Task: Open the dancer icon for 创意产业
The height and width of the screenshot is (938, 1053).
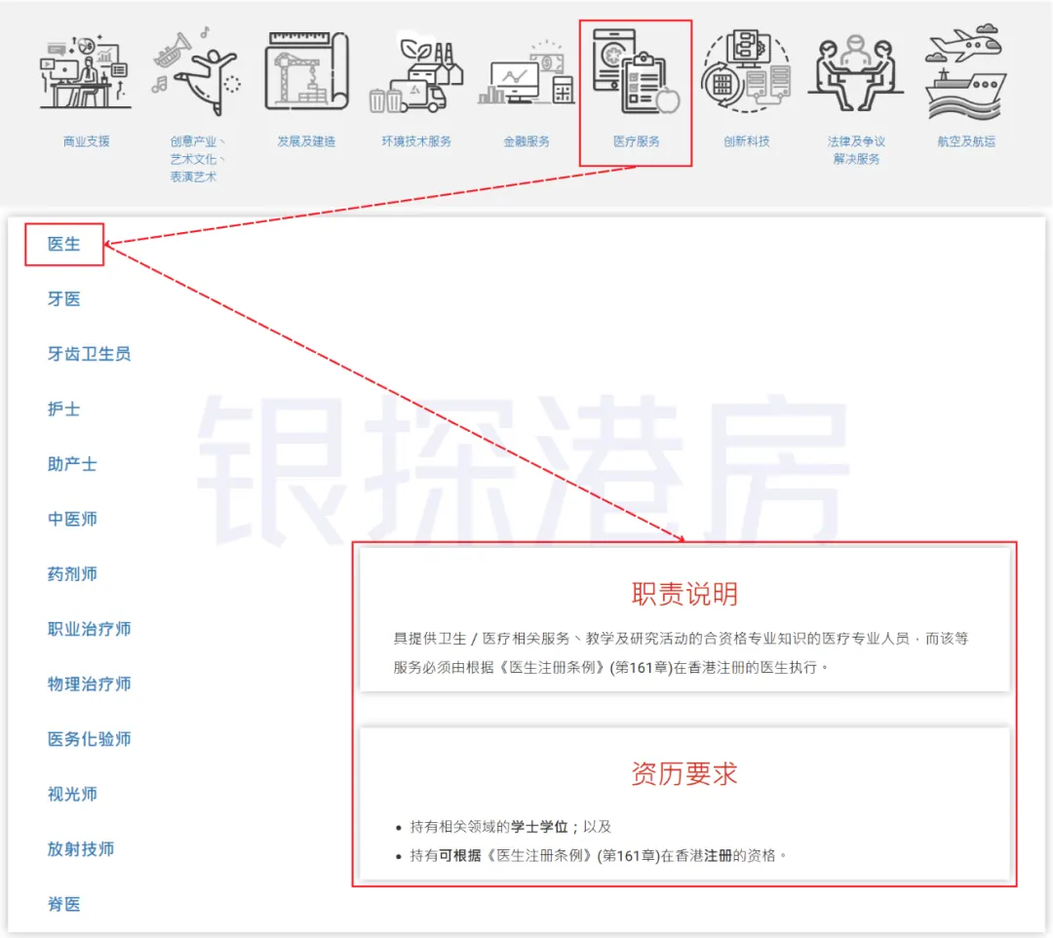Action: pos(195,71)
